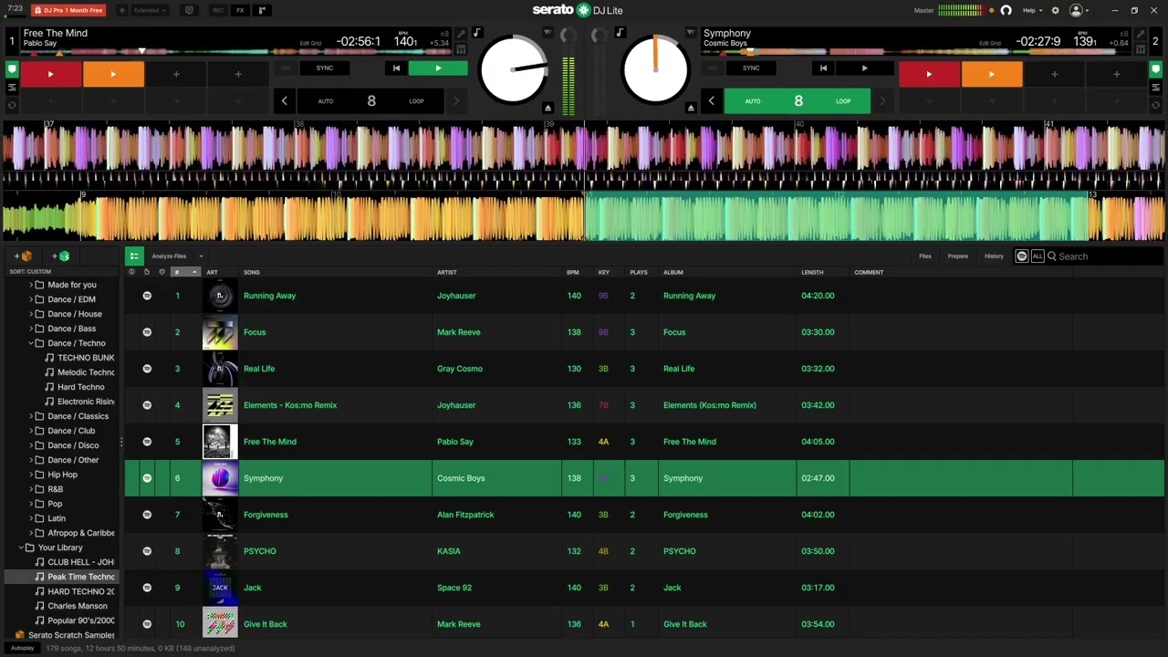Open the FX panel
Screen dimensions: 1168x657
pyautogui.click(x=240, y=10)
